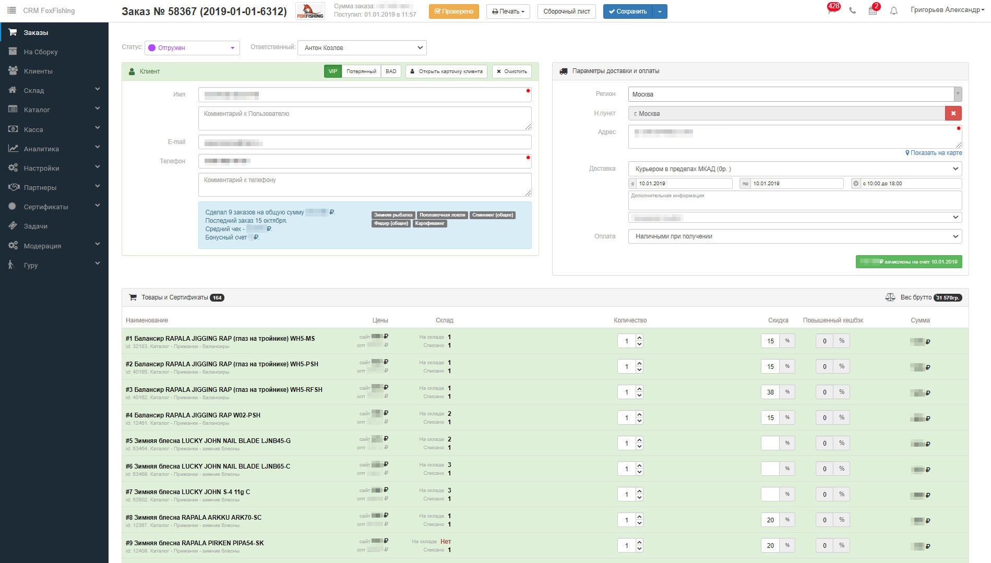
Task: Click the Клиенты users icon
Action: [x=13, y=71]
